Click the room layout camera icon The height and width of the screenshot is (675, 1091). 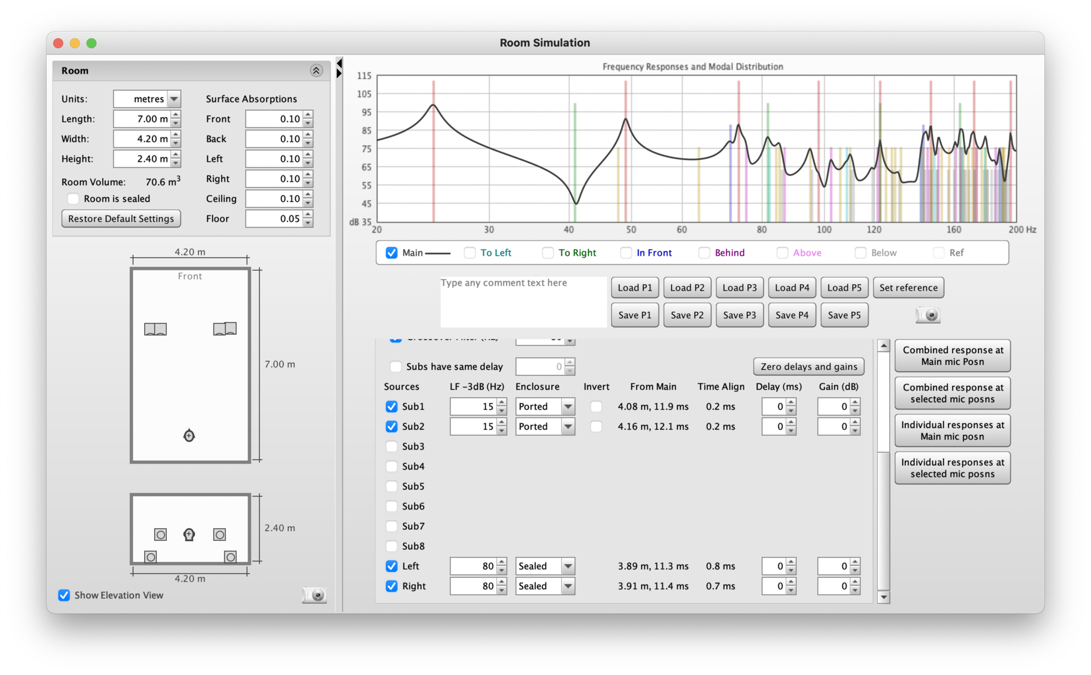point(314,595)
